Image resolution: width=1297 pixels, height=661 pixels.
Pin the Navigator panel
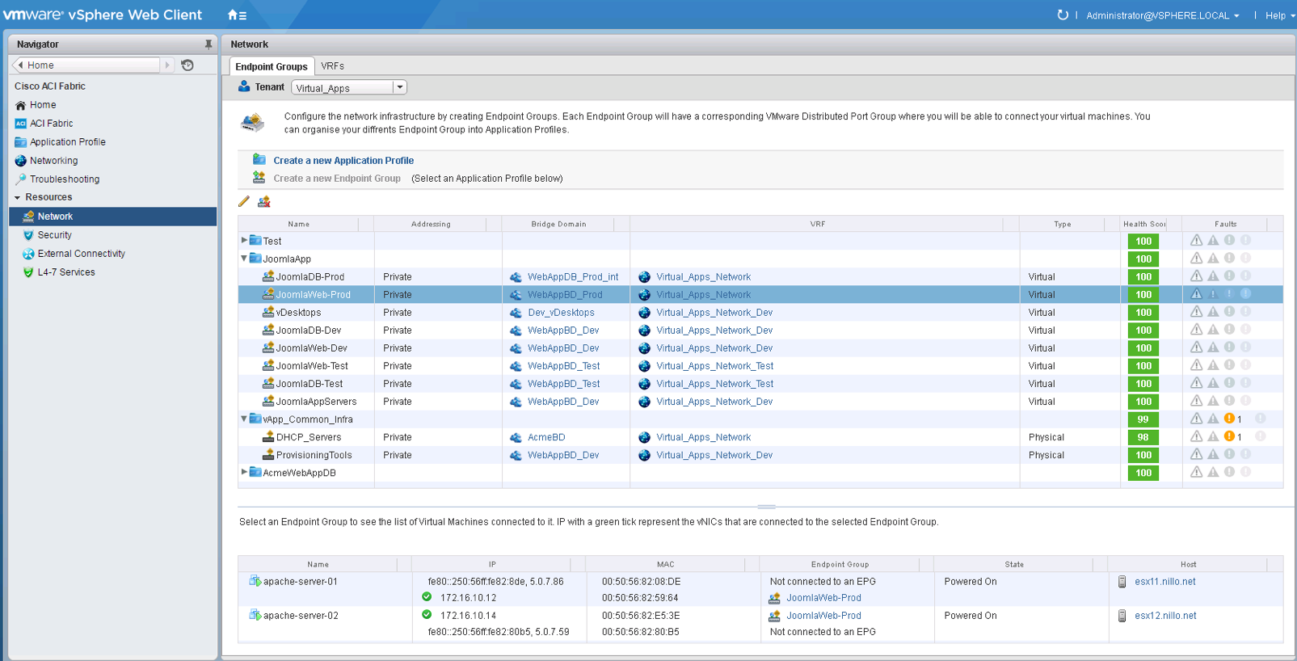tap(208, 44)
